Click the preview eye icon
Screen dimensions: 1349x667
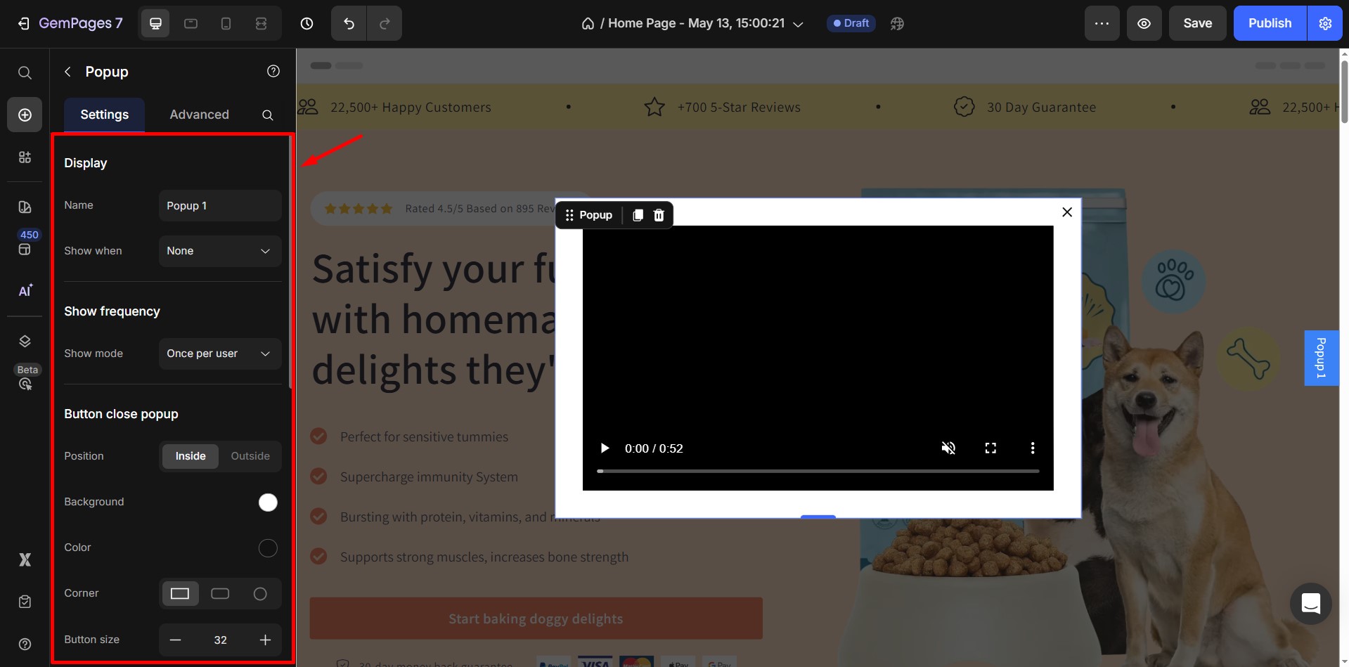[1144, 23]
